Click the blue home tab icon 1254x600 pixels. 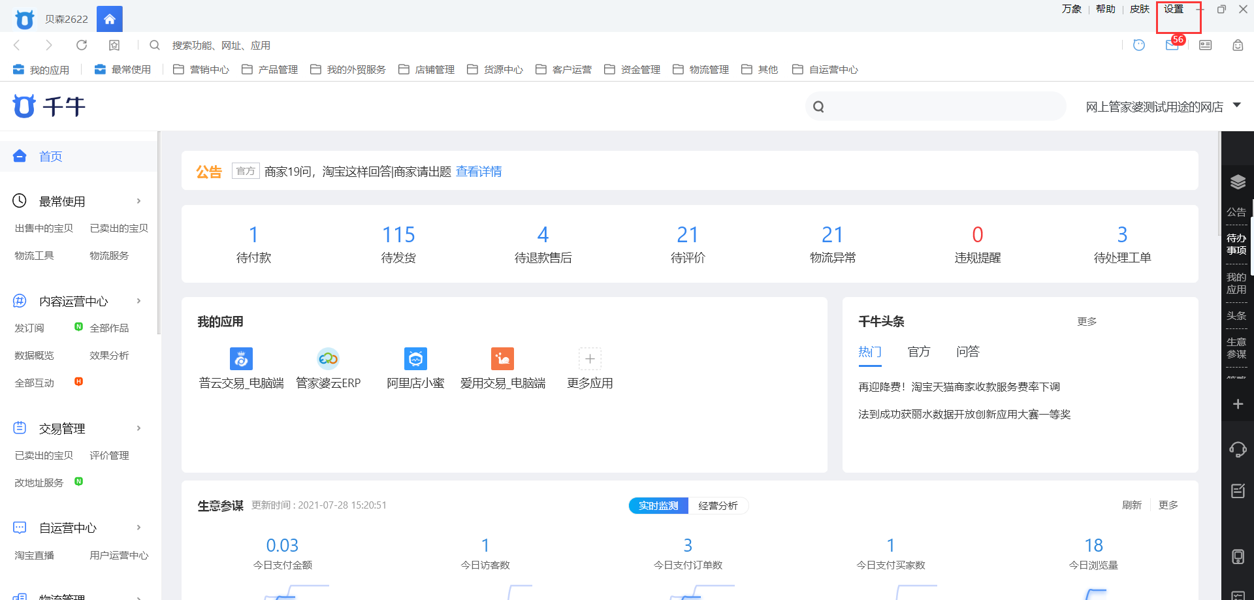tap(110, 19)
